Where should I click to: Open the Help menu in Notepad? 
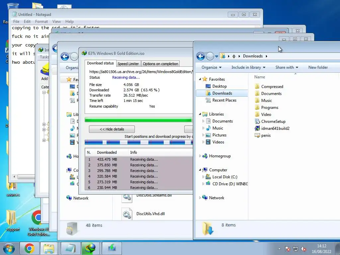point(69,22)
